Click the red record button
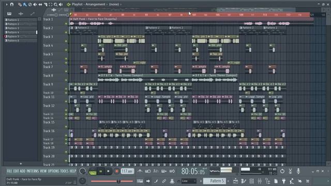The width and height of the screenshot is (331, 186). point(116,172)
